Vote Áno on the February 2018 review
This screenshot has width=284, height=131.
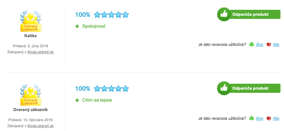(259, 118)
